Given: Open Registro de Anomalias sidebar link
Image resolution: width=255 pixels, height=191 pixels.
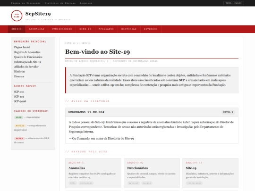Looking at the screenshot, I should point(27,52).
